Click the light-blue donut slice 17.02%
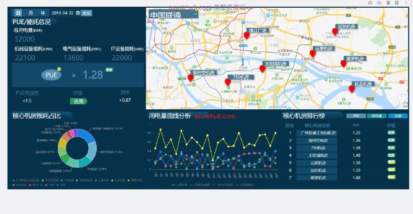 click(92, 152)
